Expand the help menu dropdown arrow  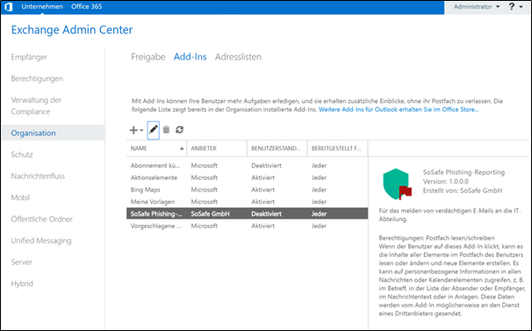coord(521,7)
